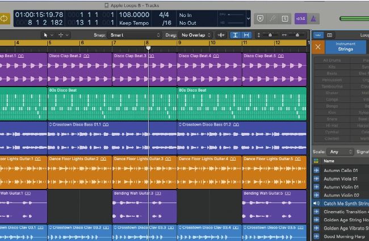Viewport: 369px width, 241px height.
Task: Click the 4/4 time signature display
Action: (x=164, y=15)
